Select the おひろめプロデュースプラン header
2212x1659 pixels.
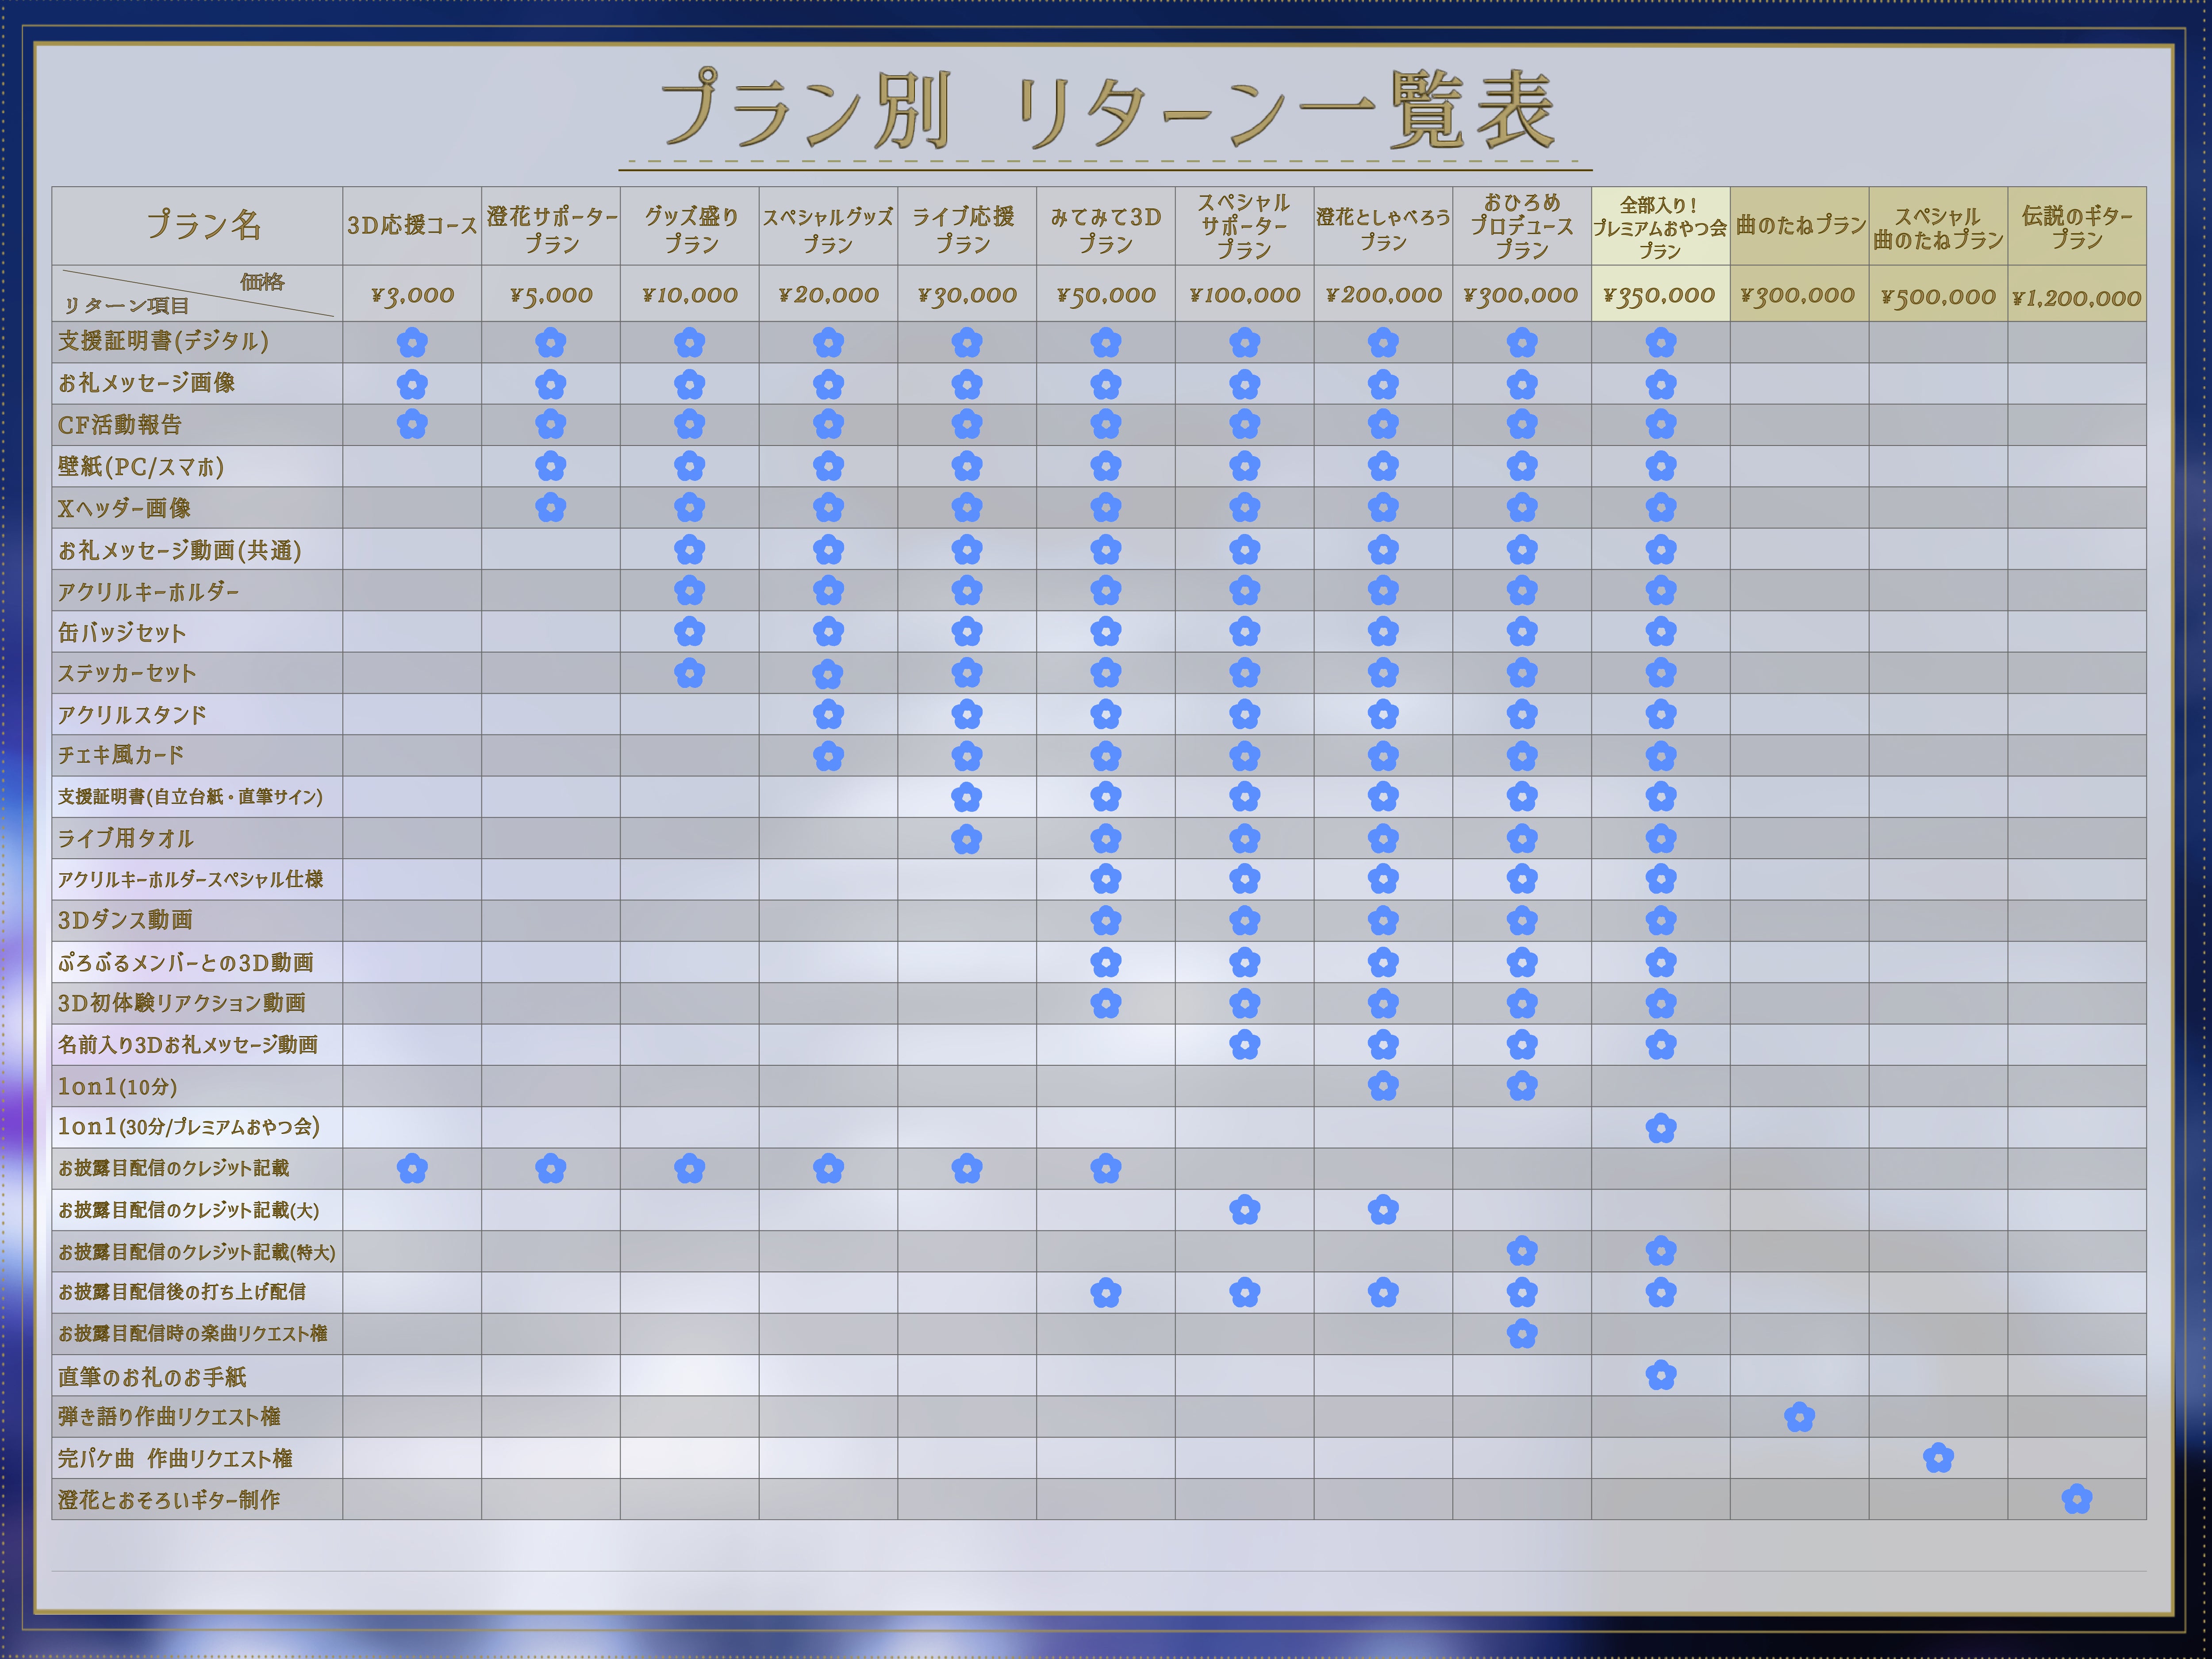click(1522, 226)
